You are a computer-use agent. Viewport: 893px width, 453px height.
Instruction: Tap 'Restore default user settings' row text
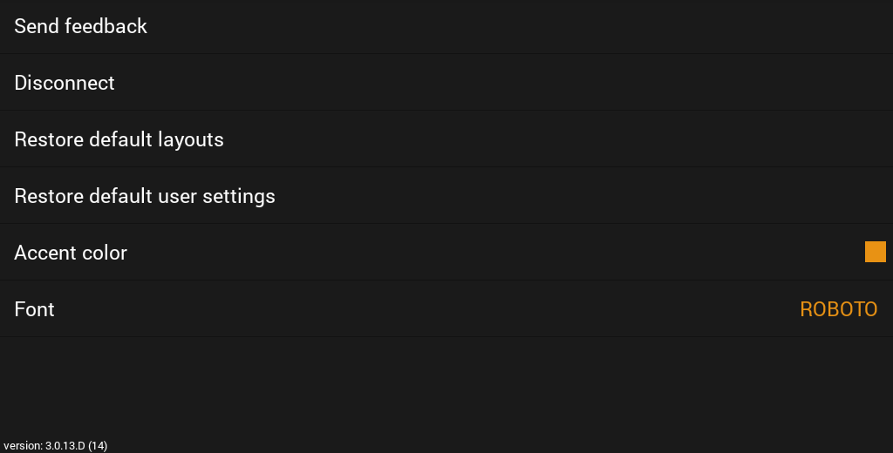(145, 196)
